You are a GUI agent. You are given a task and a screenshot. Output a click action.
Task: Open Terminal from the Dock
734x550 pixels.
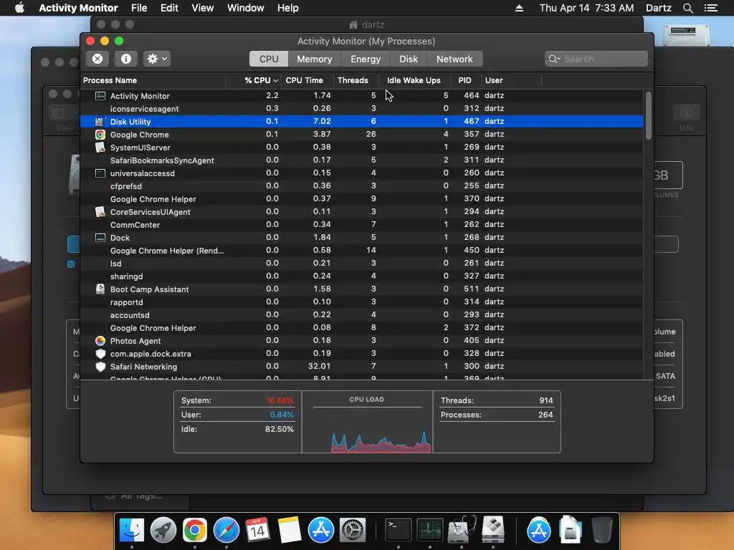399,530
